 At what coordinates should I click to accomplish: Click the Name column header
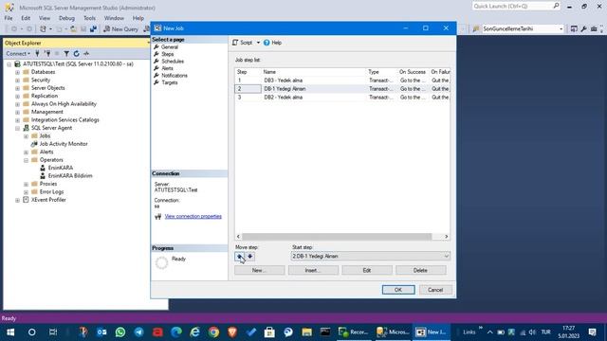314,72
